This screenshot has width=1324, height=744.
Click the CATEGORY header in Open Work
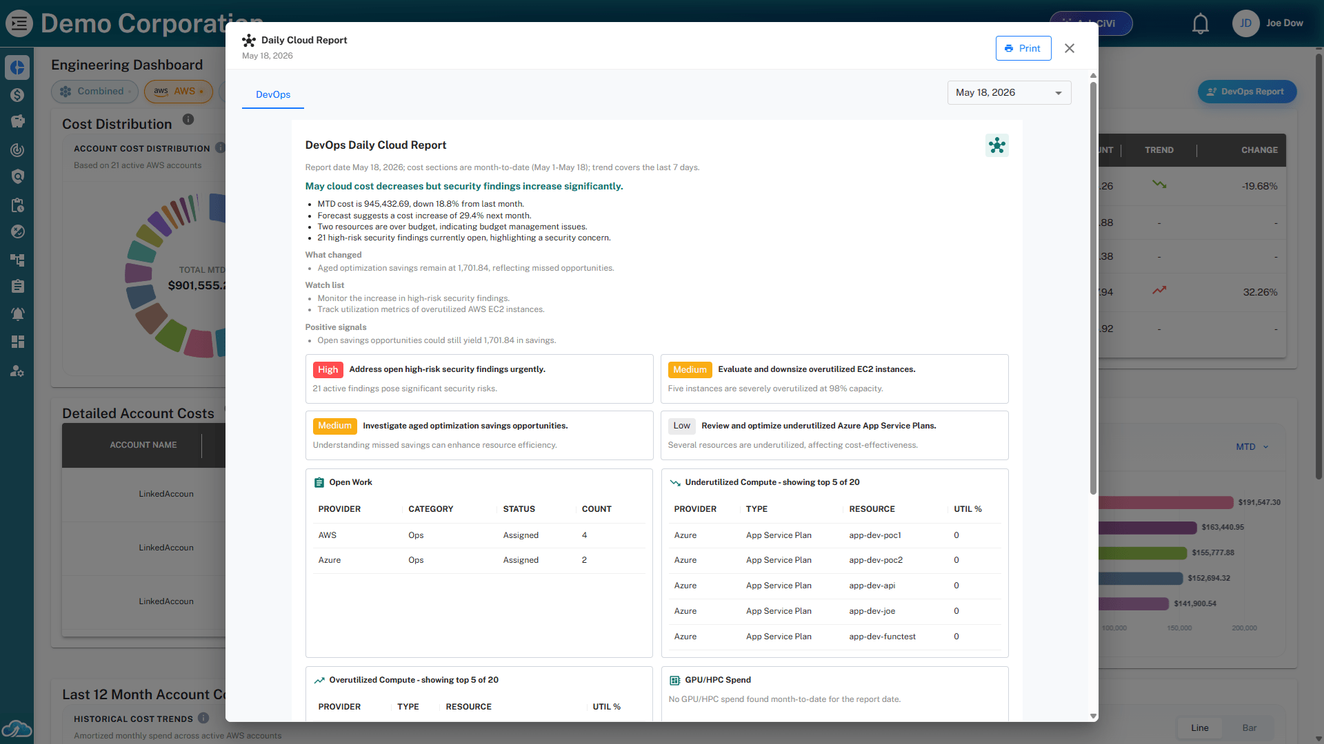[430, 510]
